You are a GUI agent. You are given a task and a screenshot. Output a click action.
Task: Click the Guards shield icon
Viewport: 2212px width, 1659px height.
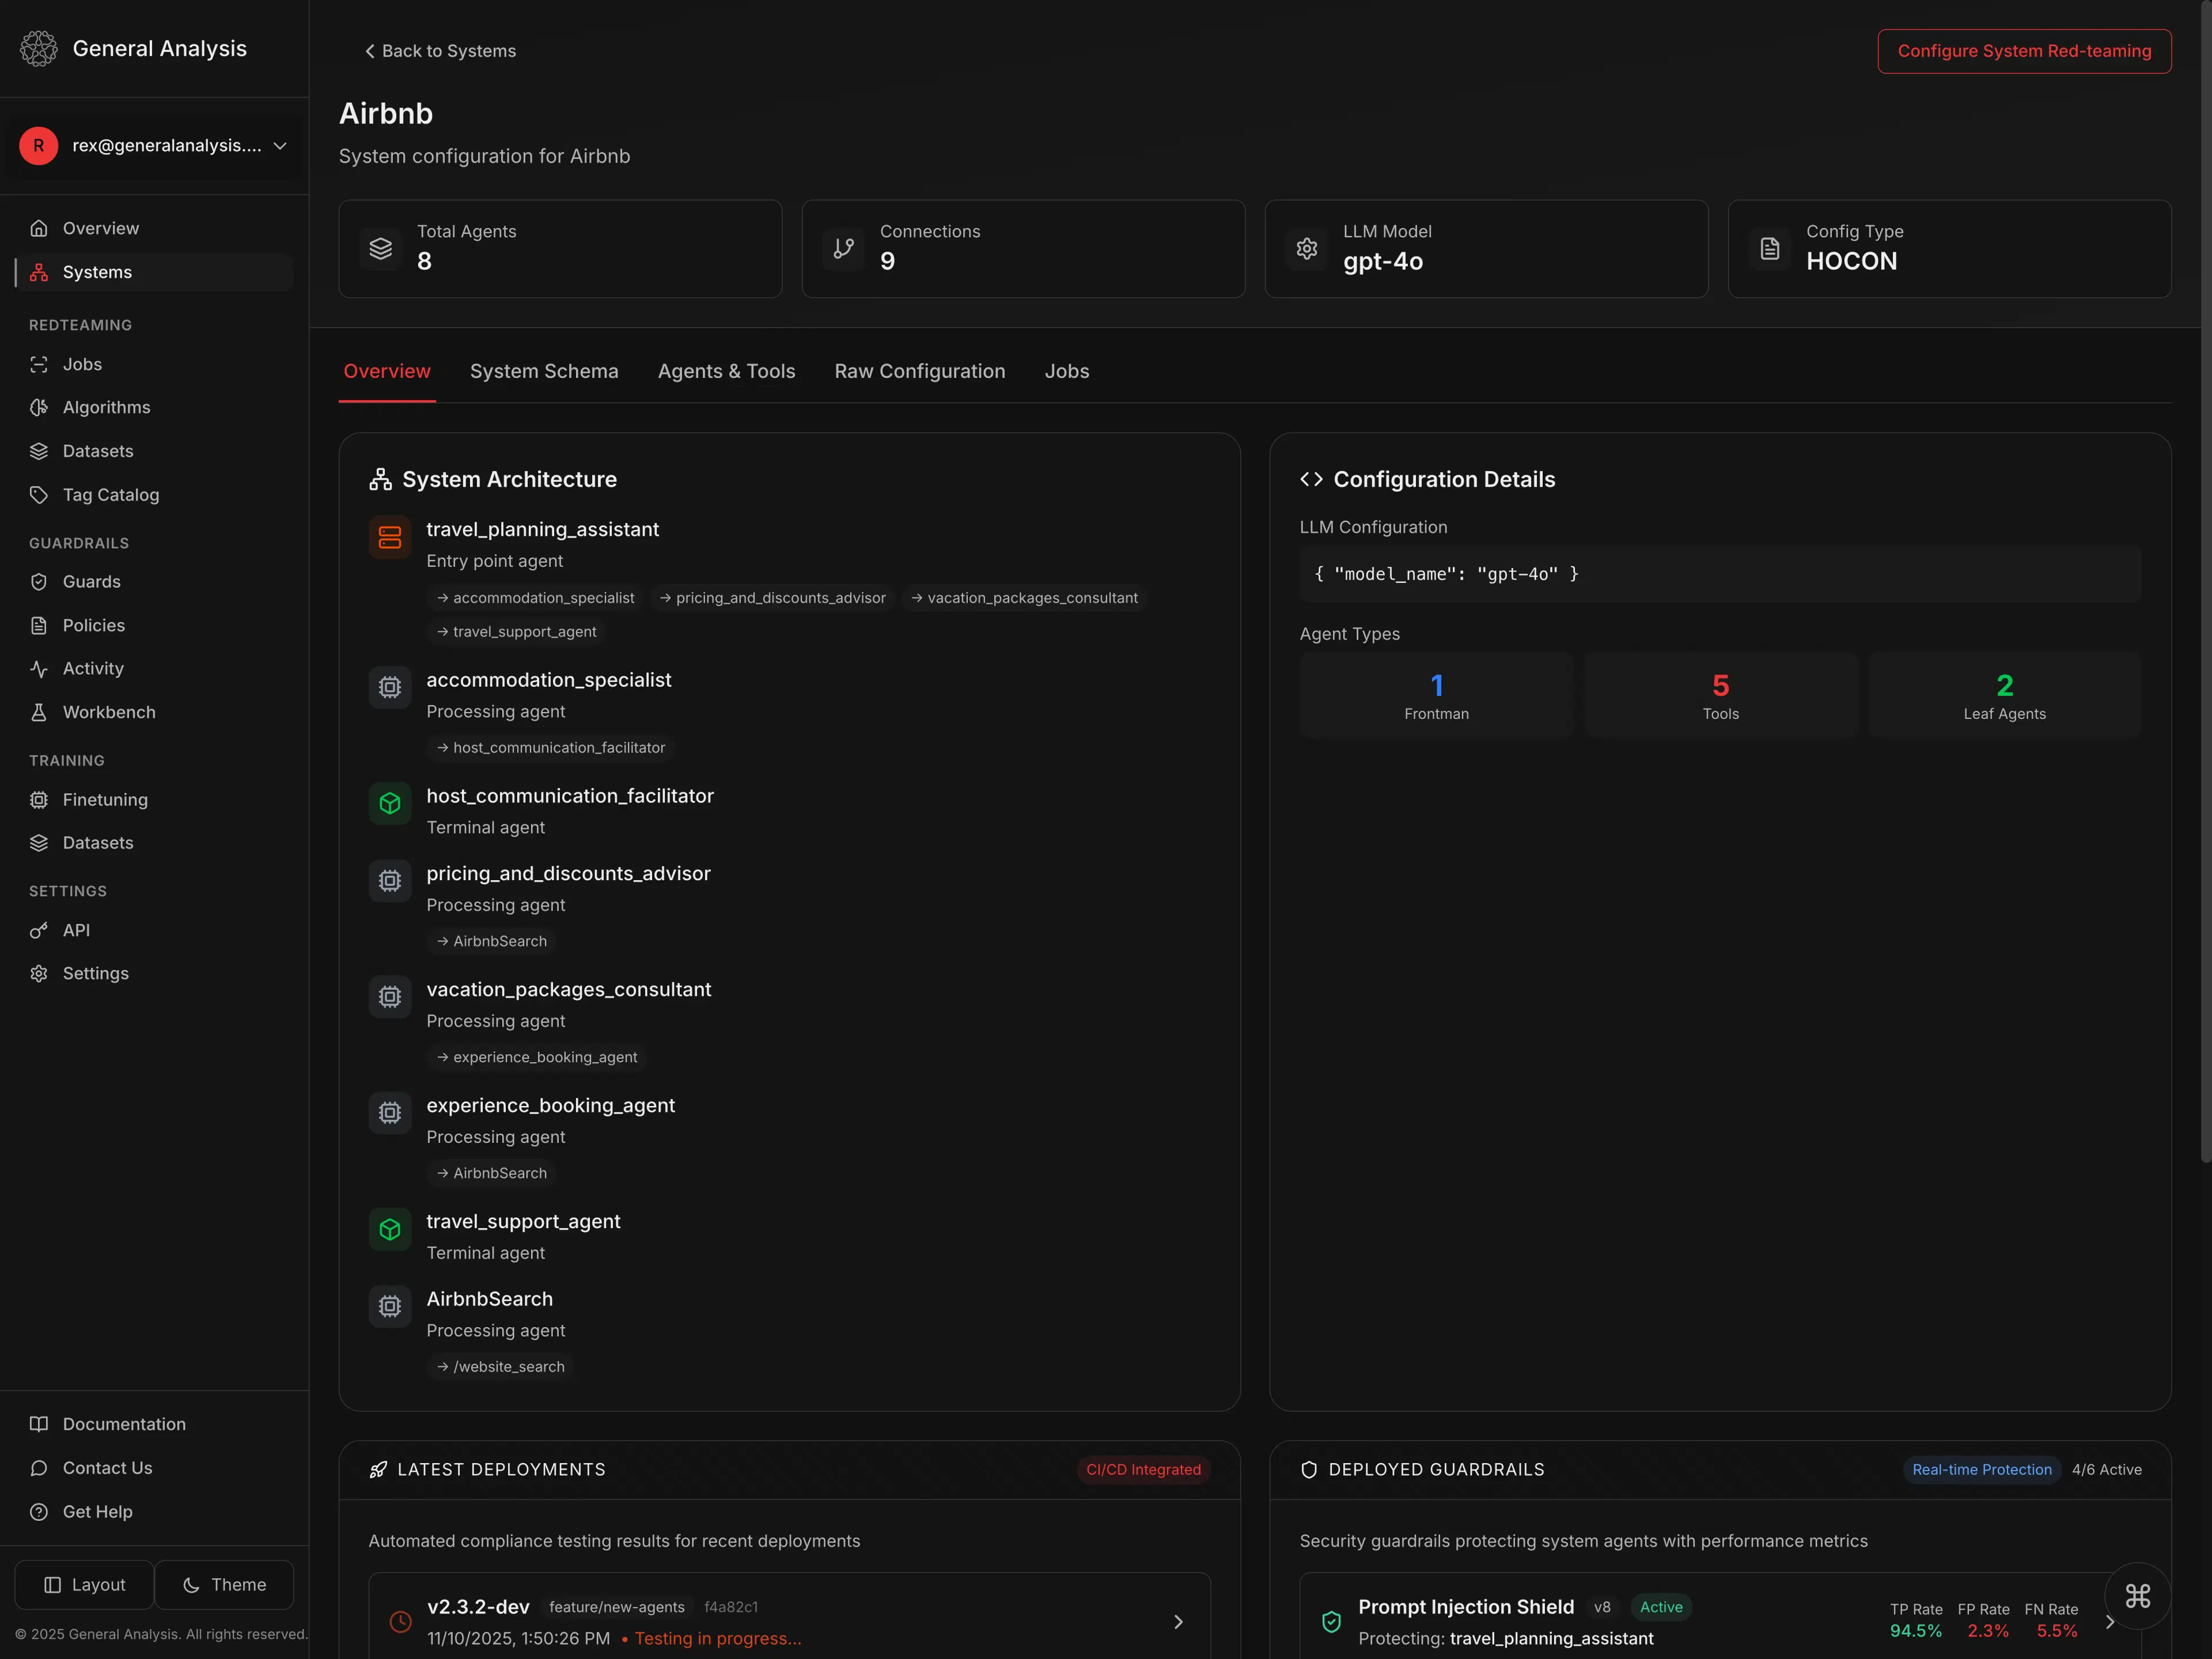click(39, 581)
